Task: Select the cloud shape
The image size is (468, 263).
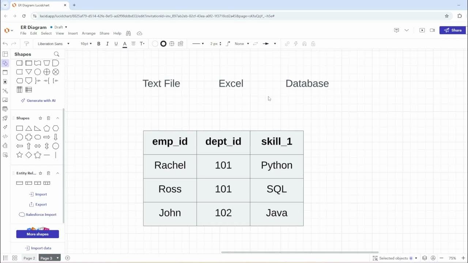Action: tap(38, 137)
